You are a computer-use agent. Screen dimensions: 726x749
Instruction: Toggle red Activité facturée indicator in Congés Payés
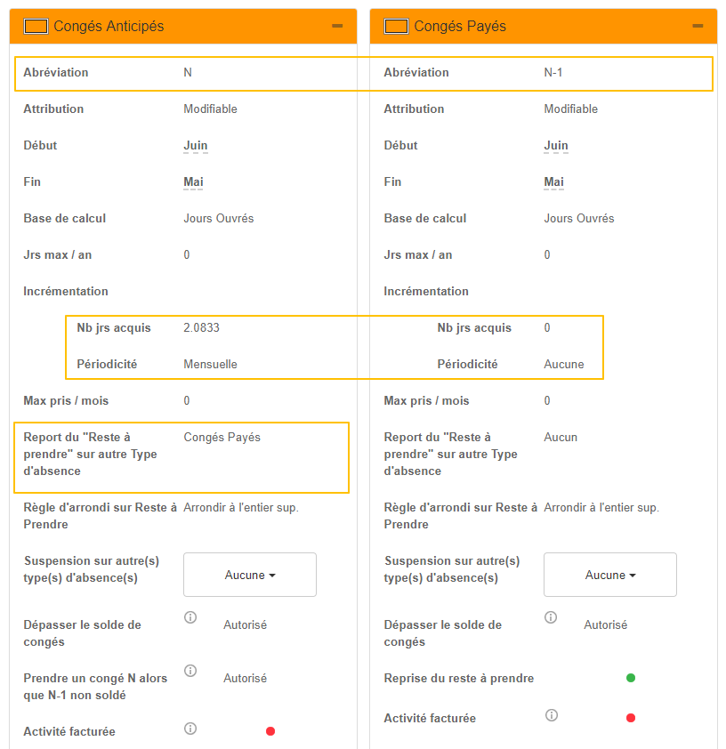pos(631,718)
